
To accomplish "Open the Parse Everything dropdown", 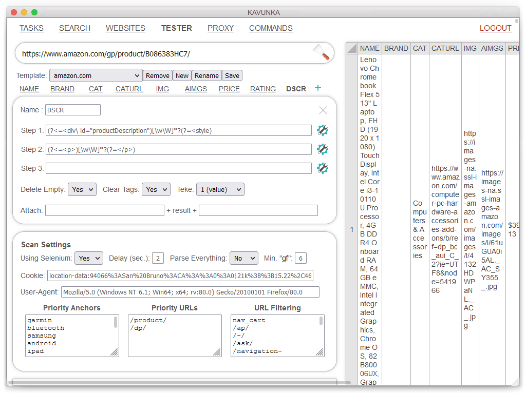I will 243,258.
